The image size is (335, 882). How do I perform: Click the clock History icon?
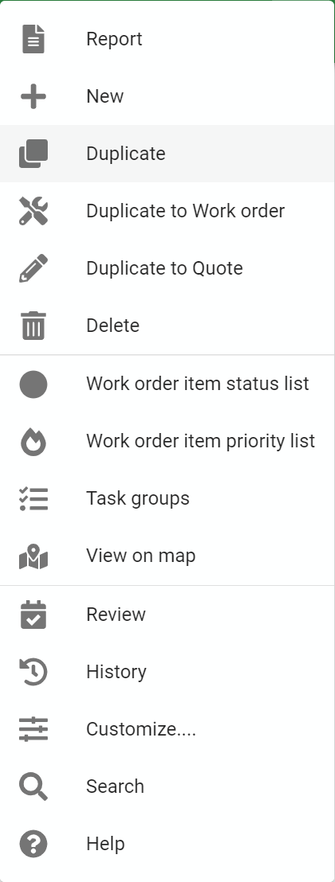[33, 672]
